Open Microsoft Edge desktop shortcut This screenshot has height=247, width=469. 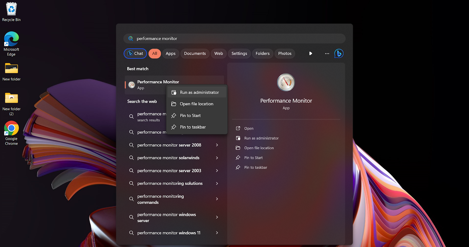11,44
